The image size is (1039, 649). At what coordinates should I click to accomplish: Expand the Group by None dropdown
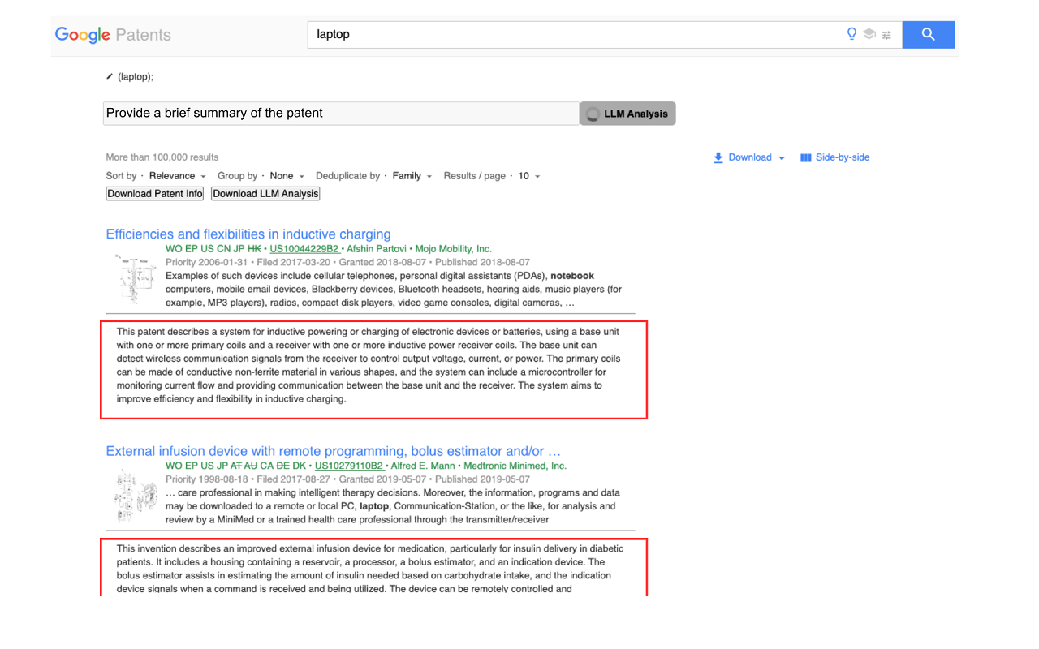[287, 176]
